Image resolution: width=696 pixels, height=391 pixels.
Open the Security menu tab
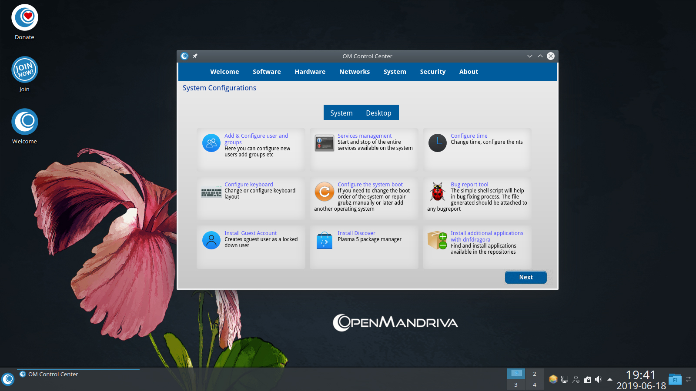[433, 72]
